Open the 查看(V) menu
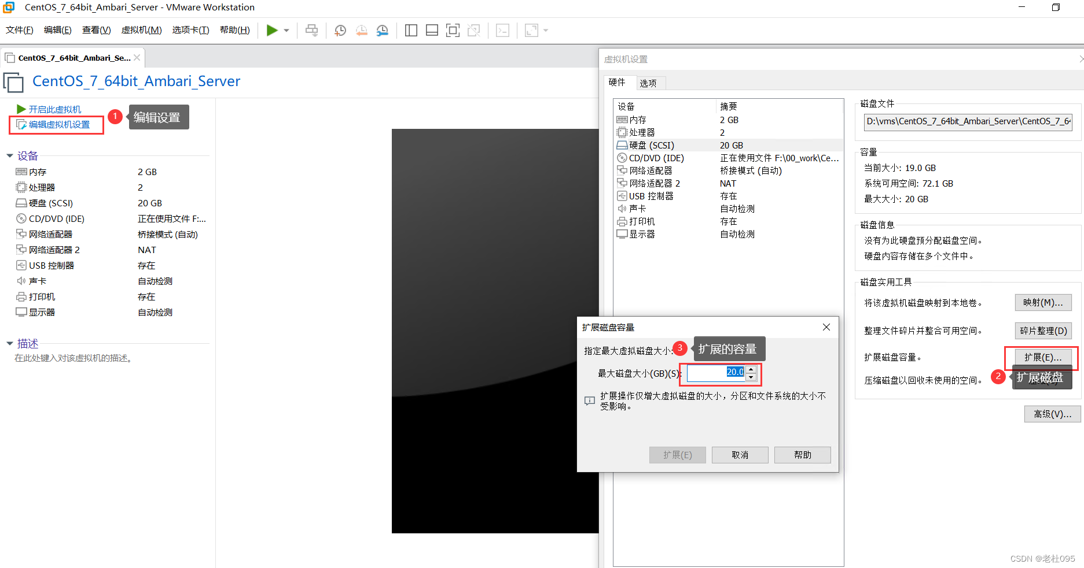Image resolution: width=1084 pixels, height=568 pixels. coord(96,30)
